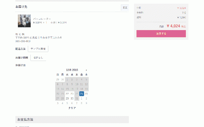This screenshot has height=127, width=204.
Task: Select December 23 in the calendar
Action: (72, 94)
